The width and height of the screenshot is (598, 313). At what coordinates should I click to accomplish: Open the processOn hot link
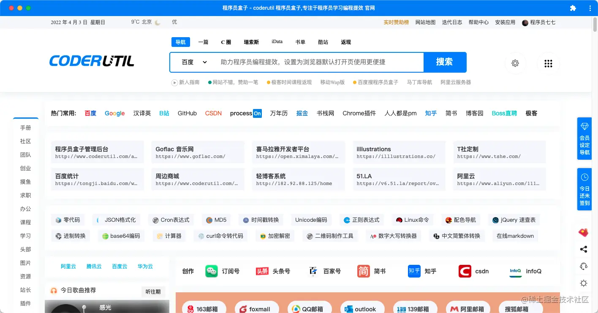pyautogui.click(x=246, y=113)
